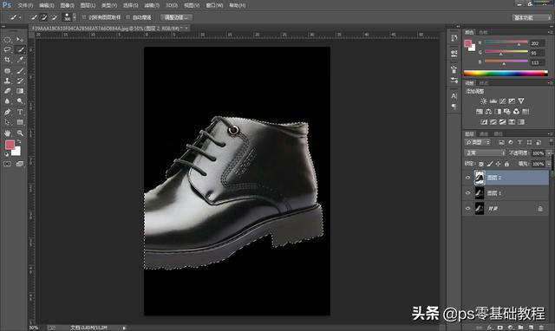The image size is (555, 331).
Task: Toggle lock transparent pixels
Action: 481,164
